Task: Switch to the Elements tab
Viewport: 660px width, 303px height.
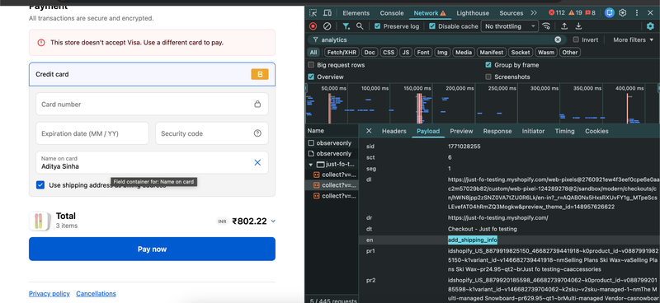Action: 356,13
